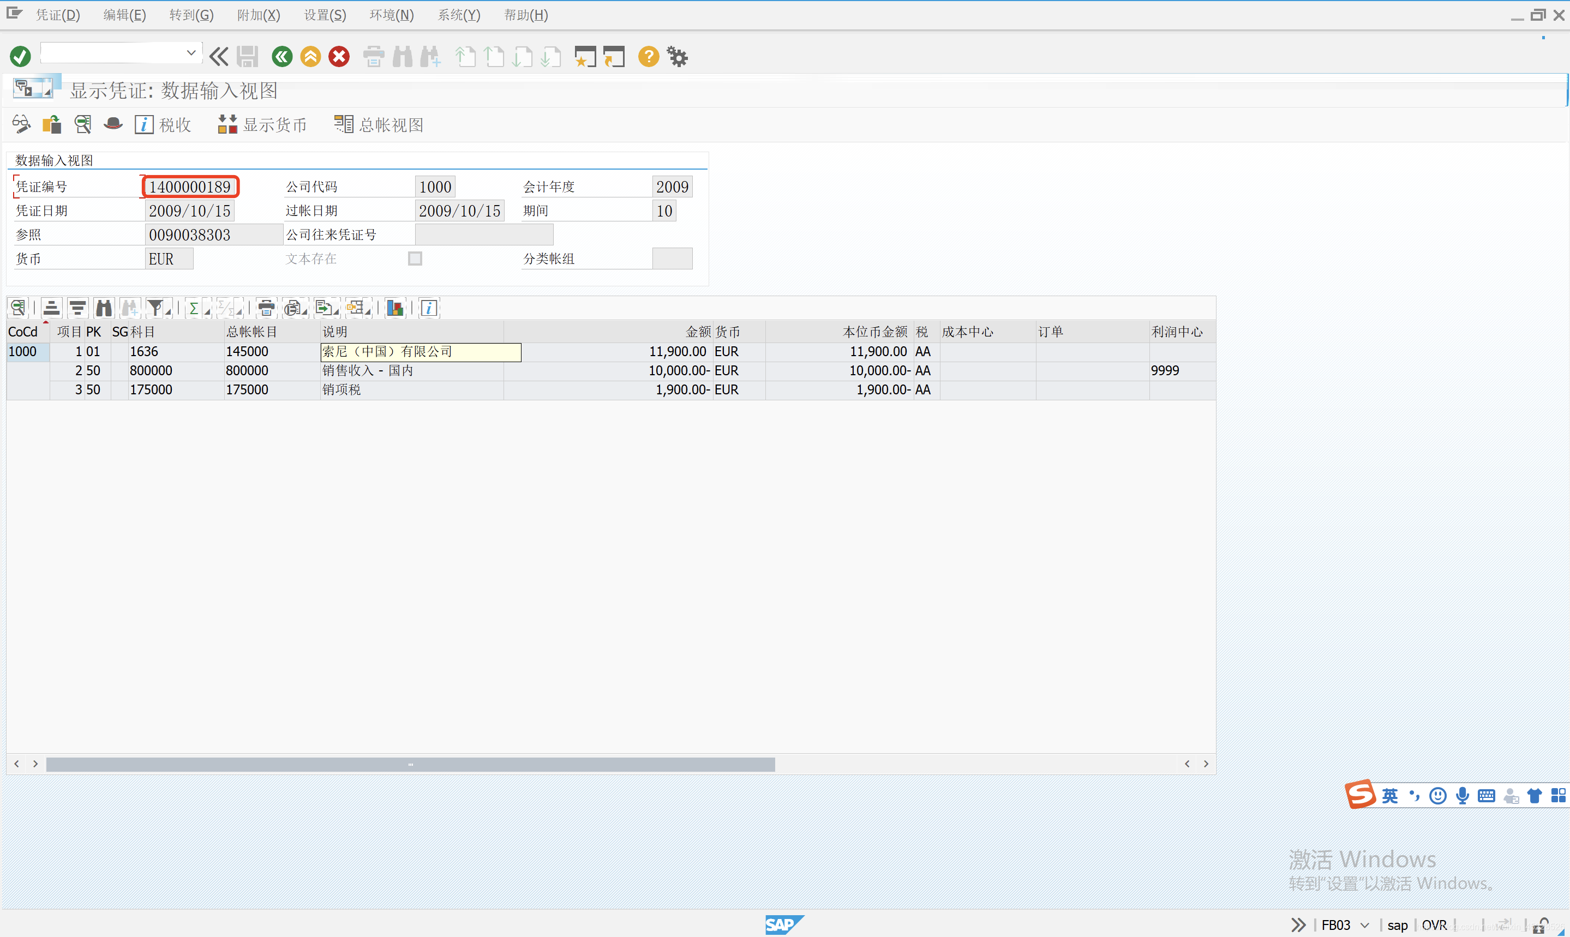
Task: Click the yellow help question mark icon
Action: pyautogui.click(x=648, y=57)
